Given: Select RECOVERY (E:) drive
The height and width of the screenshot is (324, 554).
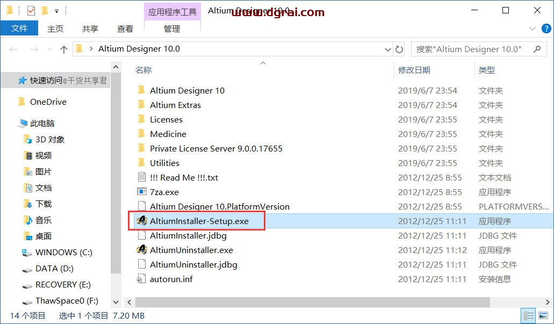Looking at the screenshot, I should (x=63, y=284).
